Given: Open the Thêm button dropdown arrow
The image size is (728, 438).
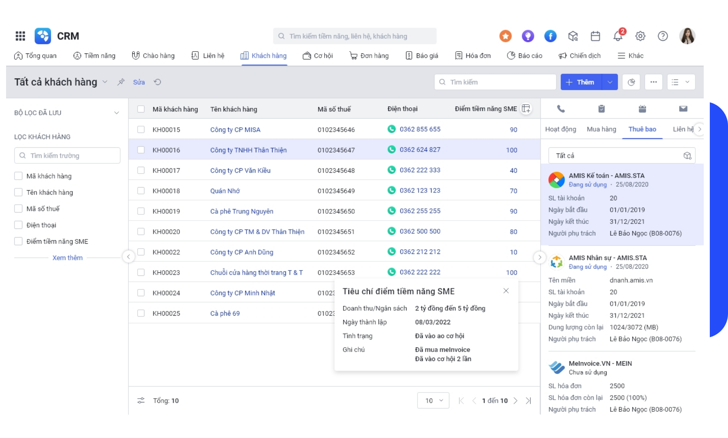Looking at the screenshot, I should pyautogui.click(x=610, y=82).
